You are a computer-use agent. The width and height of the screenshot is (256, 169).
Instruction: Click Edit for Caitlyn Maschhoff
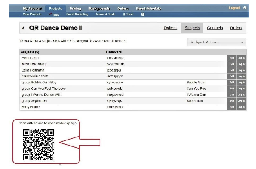pyautogui.click(x=232, y=76)
